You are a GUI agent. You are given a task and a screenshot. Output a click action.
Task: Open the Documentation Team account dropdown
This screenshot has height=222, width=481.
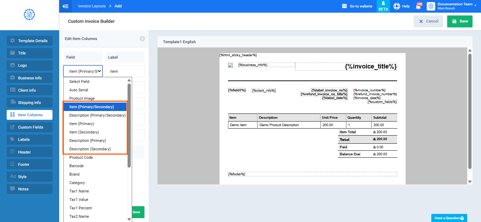point(452,6)
